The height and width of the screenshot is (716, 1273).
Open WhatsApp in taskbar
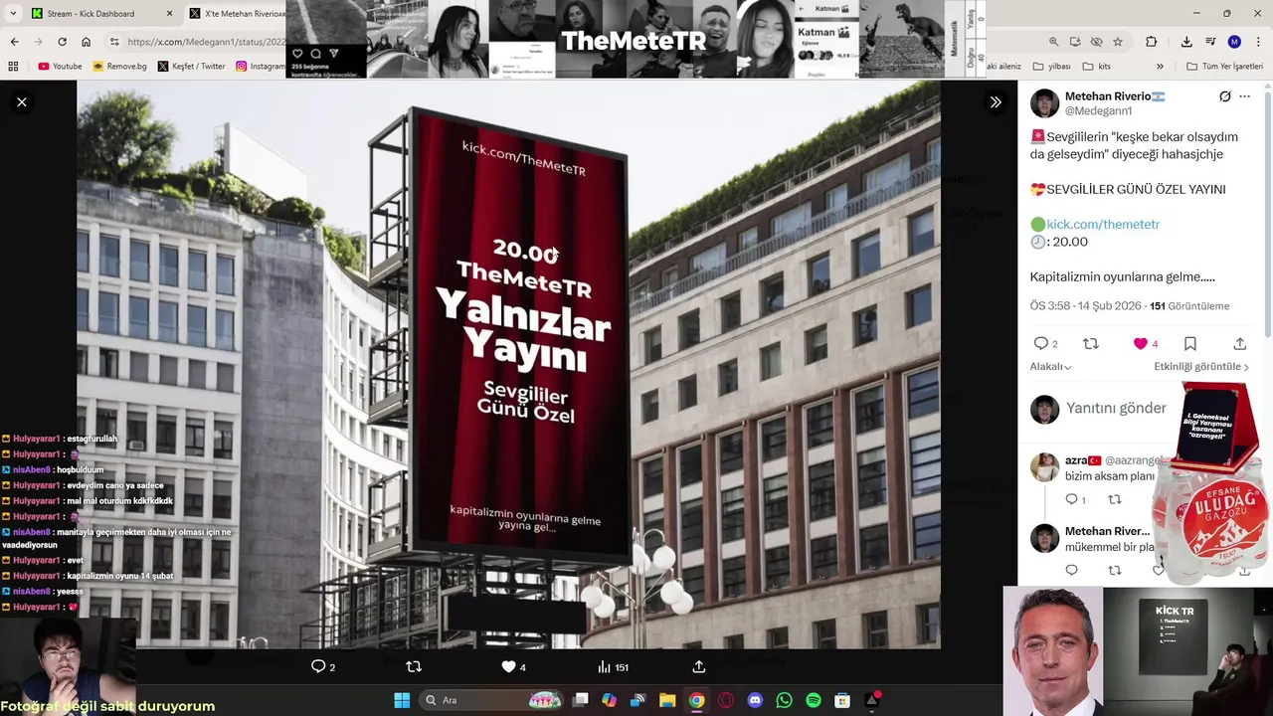point(784,700)
